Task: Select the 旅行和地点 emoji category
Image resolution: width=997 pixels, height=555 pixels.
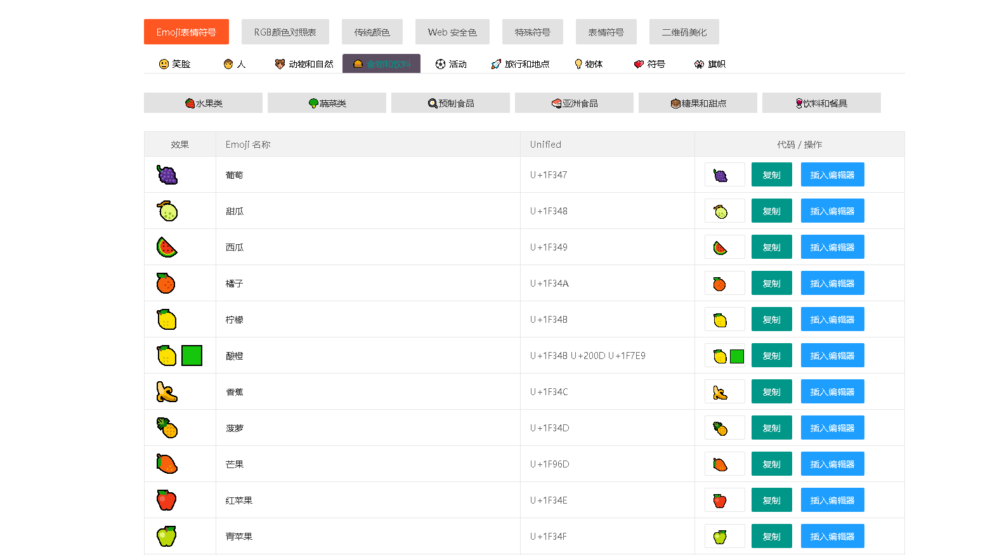Action: 520,64
